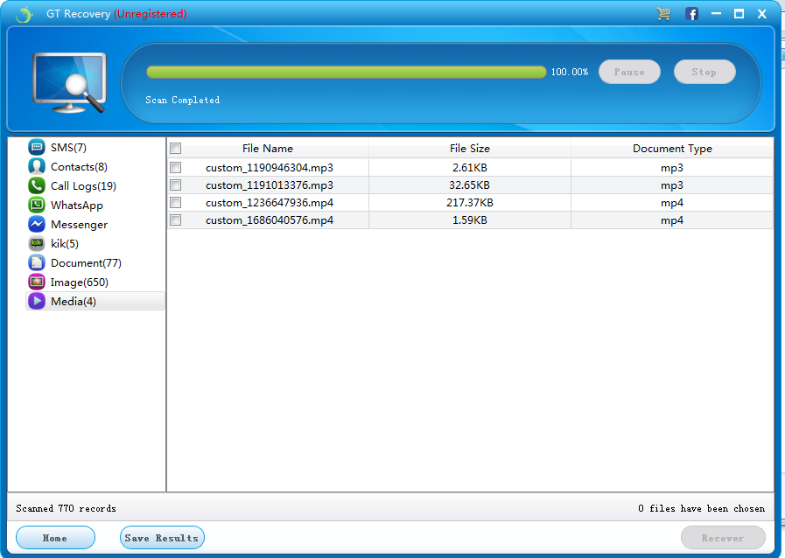This screenshot has height=558, width=785.
Task: Click the Document category icon
Action: (x=37, y=262)
